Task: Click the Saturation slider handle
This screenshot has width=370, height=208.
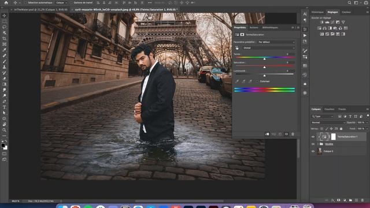Action: [x=265, y=67]
